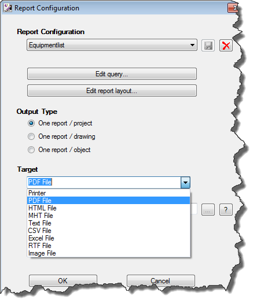This screenshot has width=257, height=307.
Task: Select One report / project radio button
Action: coord(31,123)
